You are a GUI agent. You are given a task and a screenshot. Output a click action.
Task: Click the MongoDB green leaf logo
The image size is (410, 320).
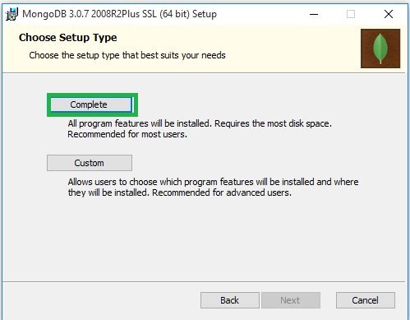[x=380, y=49]
